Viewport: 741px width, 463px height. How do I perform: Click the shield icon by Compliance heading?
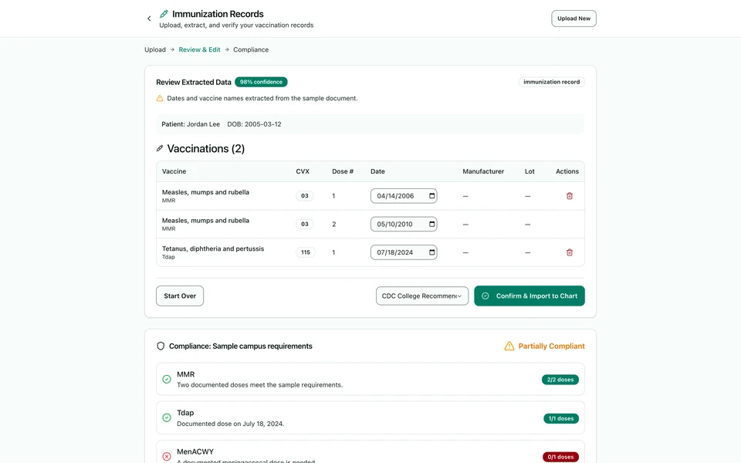coord(161,346)
